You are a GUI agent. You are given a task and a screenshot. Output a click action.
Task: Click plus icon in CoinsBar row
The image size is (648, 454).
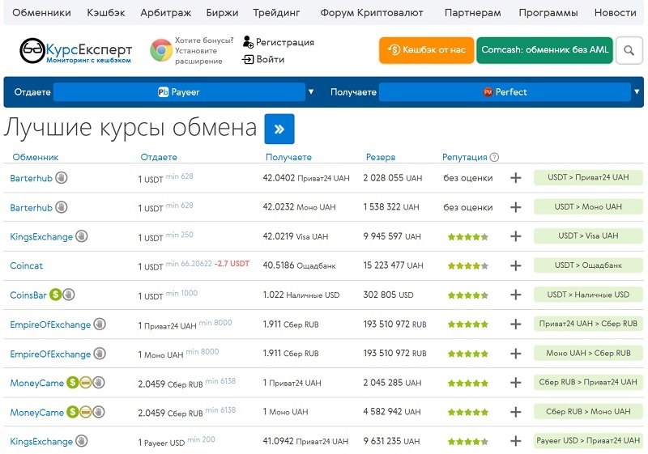515,295
